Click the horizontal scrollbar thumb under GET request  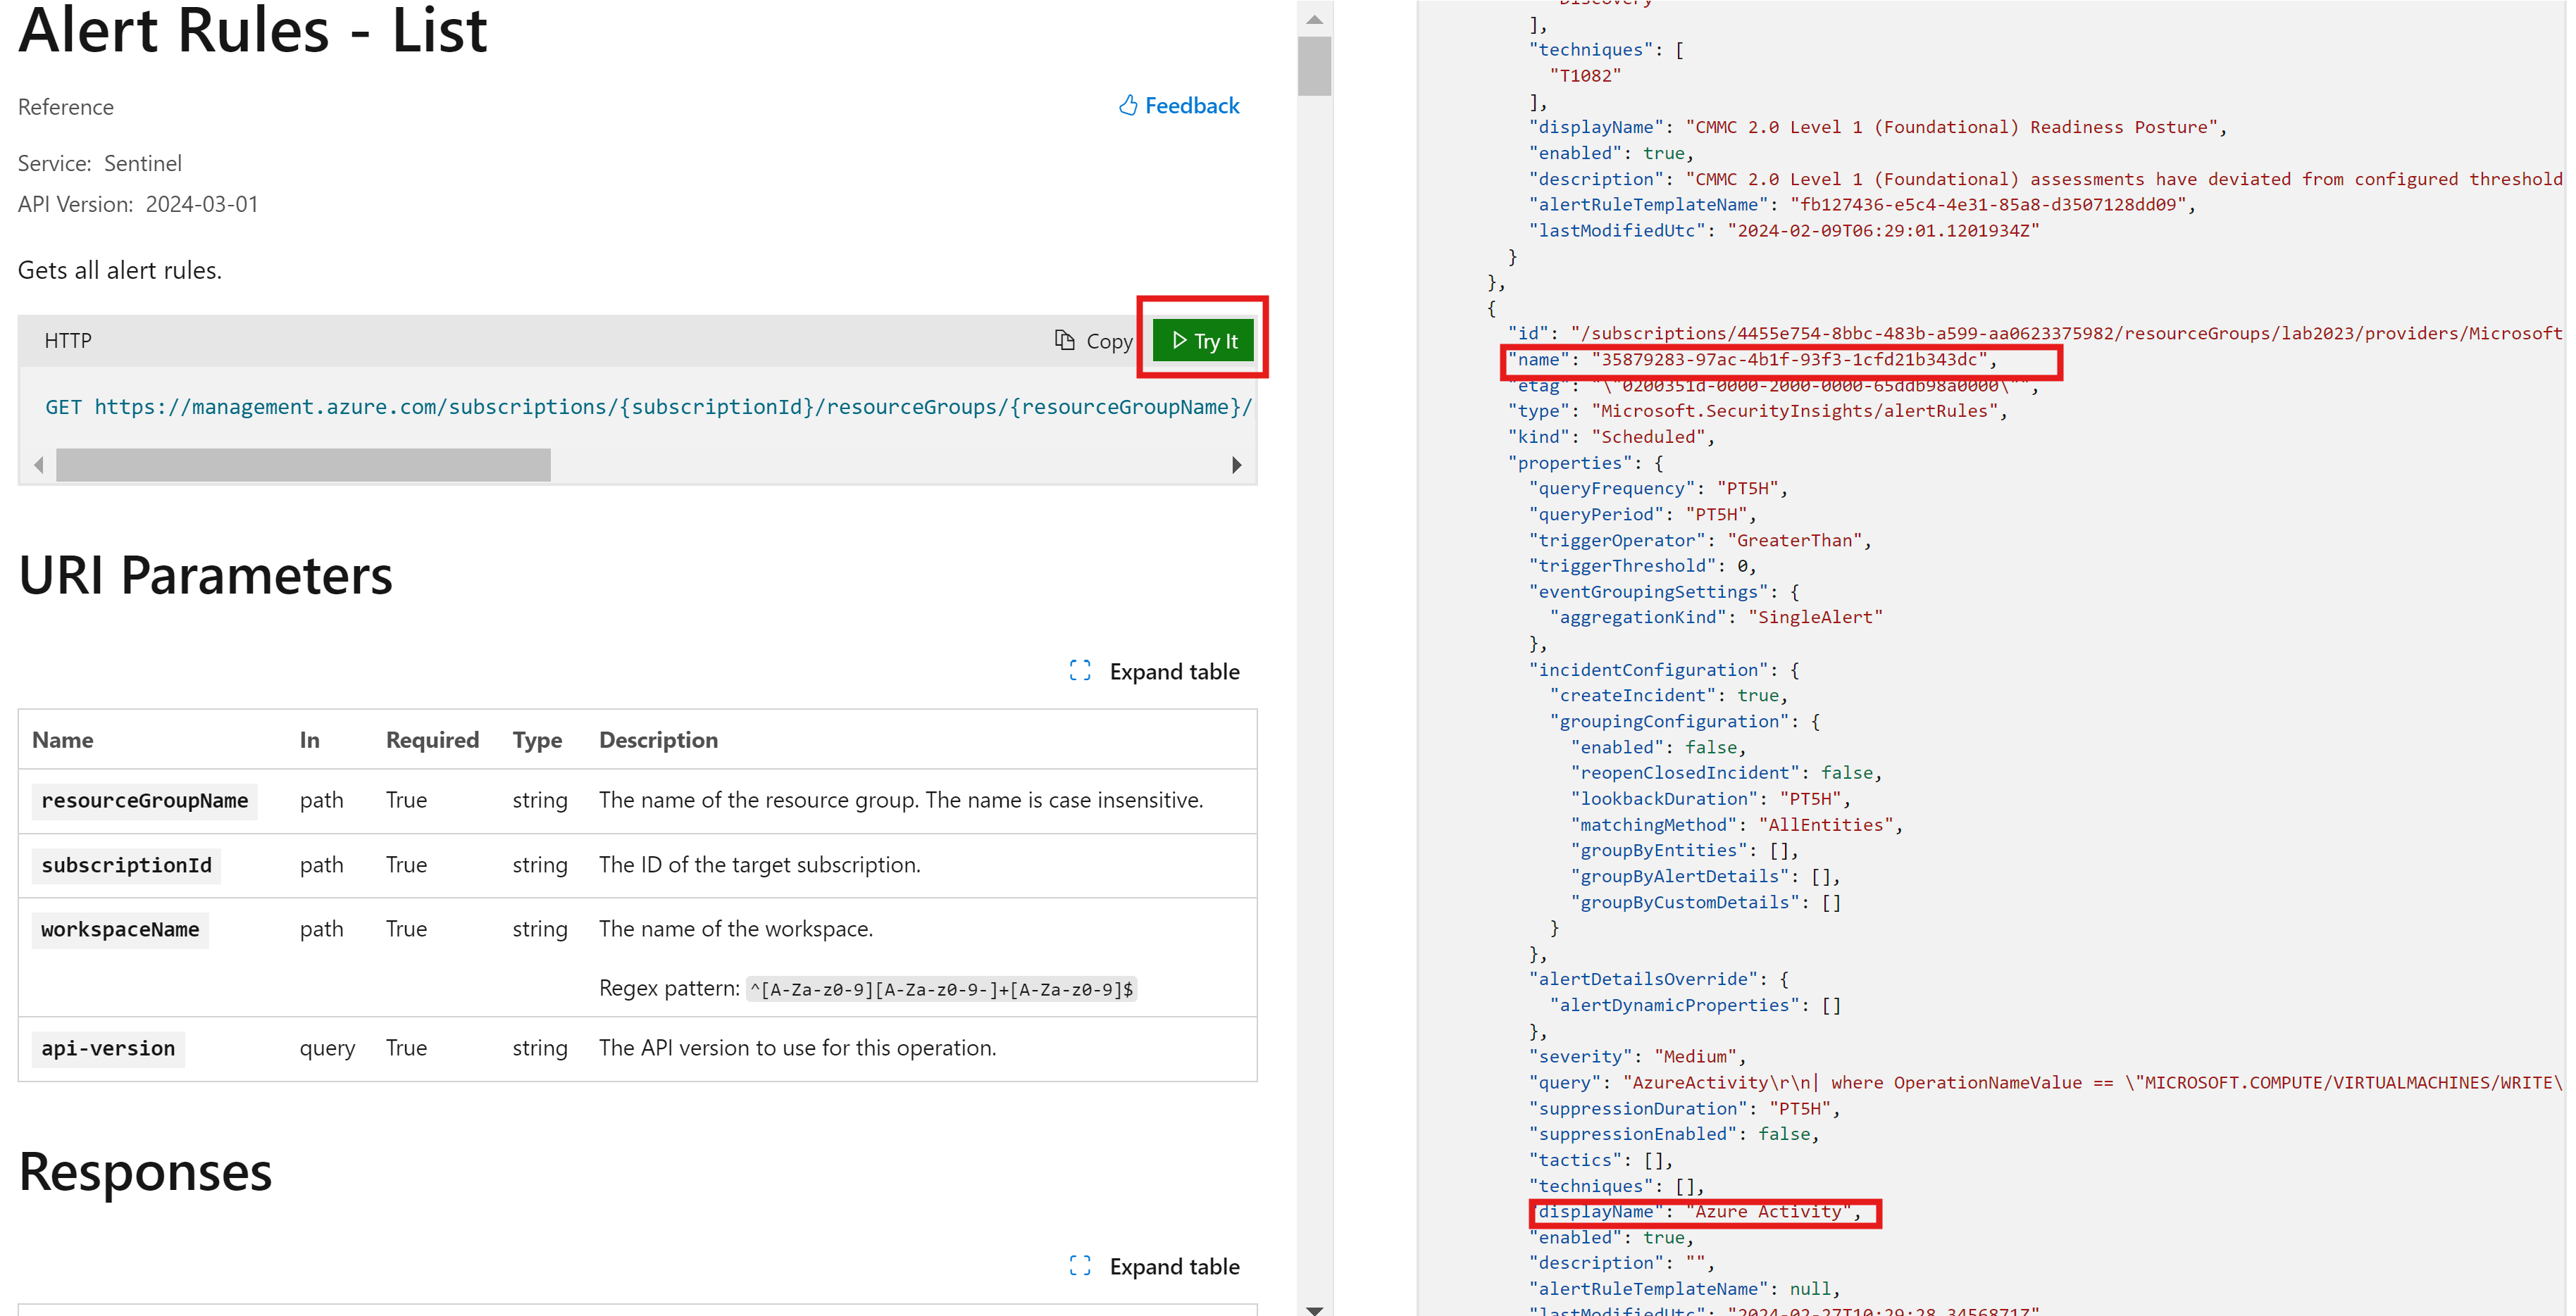pyautogui.click(x=303, y=465)
